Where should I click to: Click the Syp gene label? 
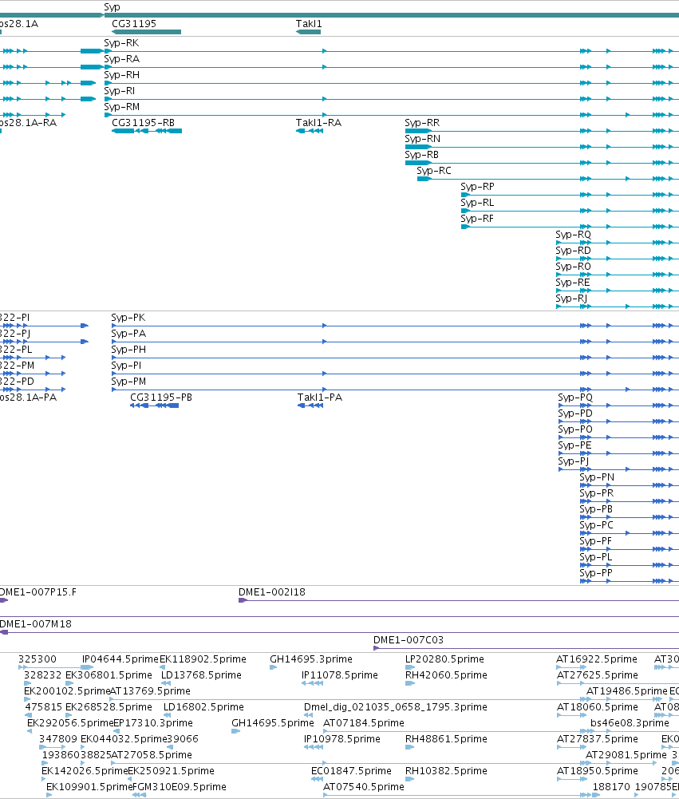tap(112, 7)
